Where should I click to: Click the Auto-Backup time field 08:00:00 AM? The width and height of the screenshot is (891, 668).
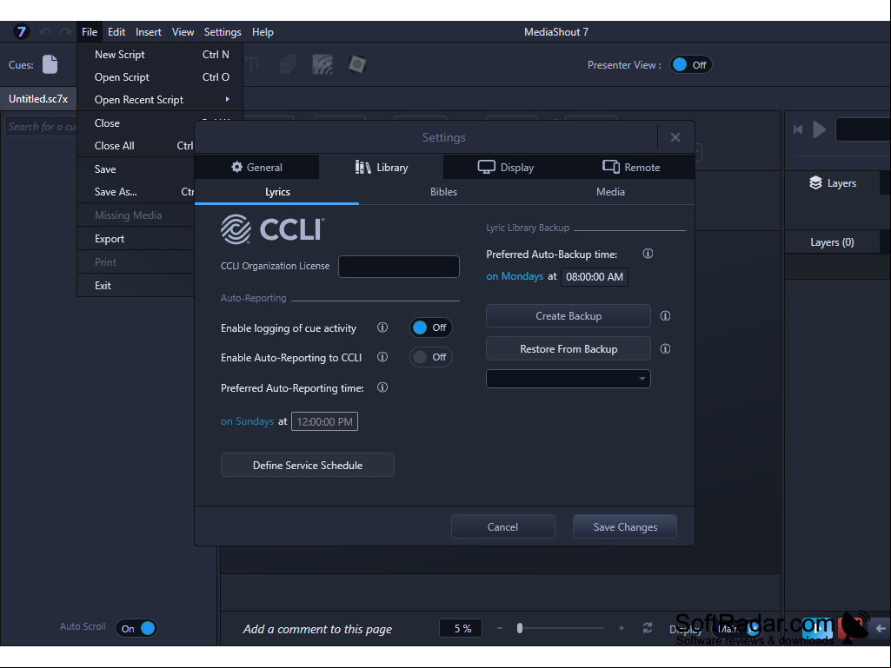[x=595, y=276]
